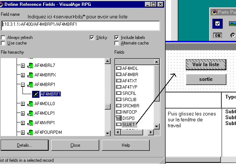Click the AF4MDL field icon
Viewport: 236px width, 164px height.
pyautogui.click(x=119, y=68)
